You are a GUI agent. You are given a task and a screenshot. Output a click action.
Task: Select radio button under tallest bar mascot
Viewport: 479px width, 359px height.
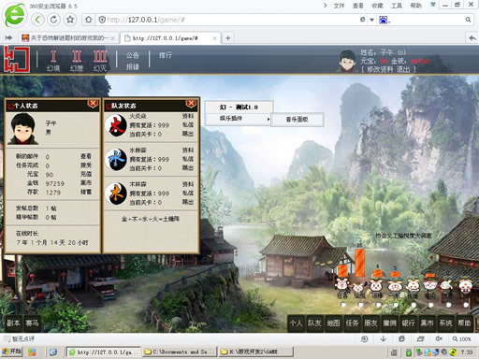361,305
